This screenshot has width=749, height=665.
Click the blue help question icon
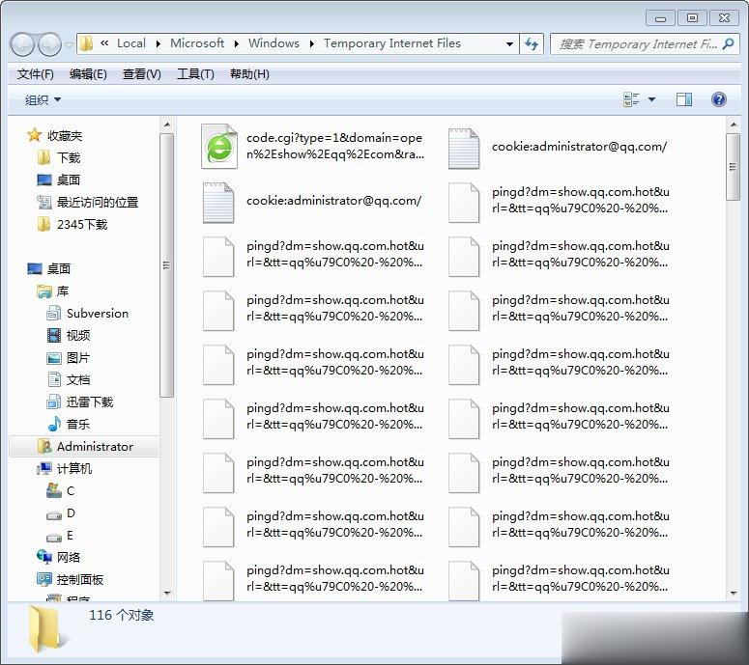coord(719,99)
